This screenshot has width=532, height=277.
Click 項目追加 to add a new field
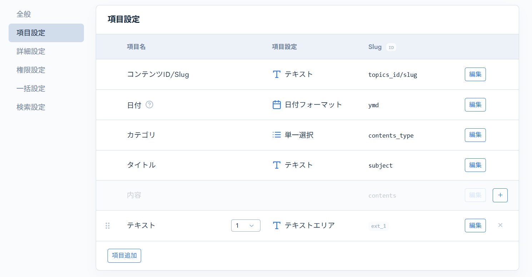point(124,256)
